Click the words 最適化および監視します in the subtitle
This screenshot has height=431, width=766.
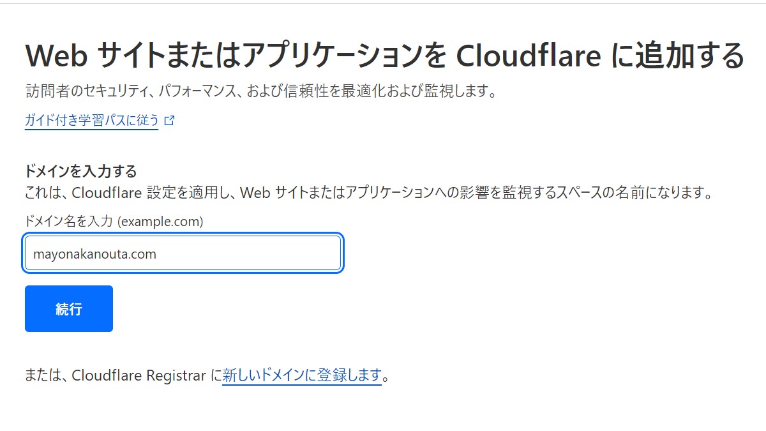click(416, 91)
